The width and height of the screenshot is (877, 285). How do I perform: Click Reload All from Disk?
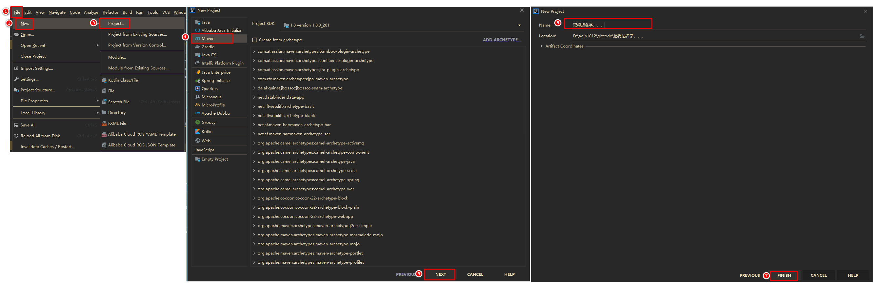click(x=56, y=136)
